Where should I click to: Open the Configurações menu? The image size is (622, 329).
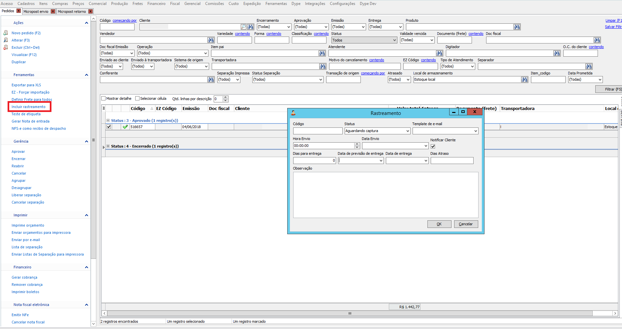[x=342, y=4]
